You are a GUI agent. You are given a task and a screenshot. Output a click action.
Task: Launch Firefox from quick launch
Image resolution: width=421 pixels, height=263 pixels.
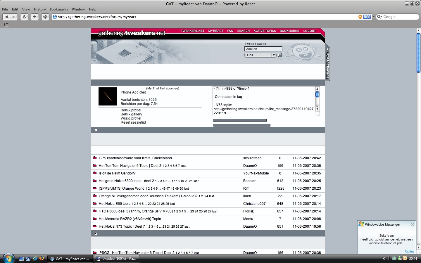click(x=42, y=258)
